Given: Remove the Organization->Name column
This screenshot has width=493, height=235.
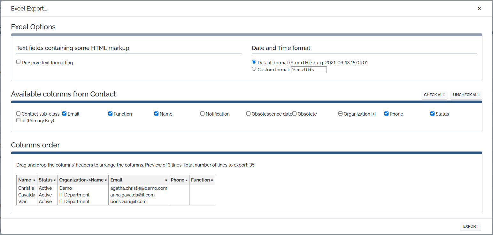Looking at the screenshot, I should 106,180.
